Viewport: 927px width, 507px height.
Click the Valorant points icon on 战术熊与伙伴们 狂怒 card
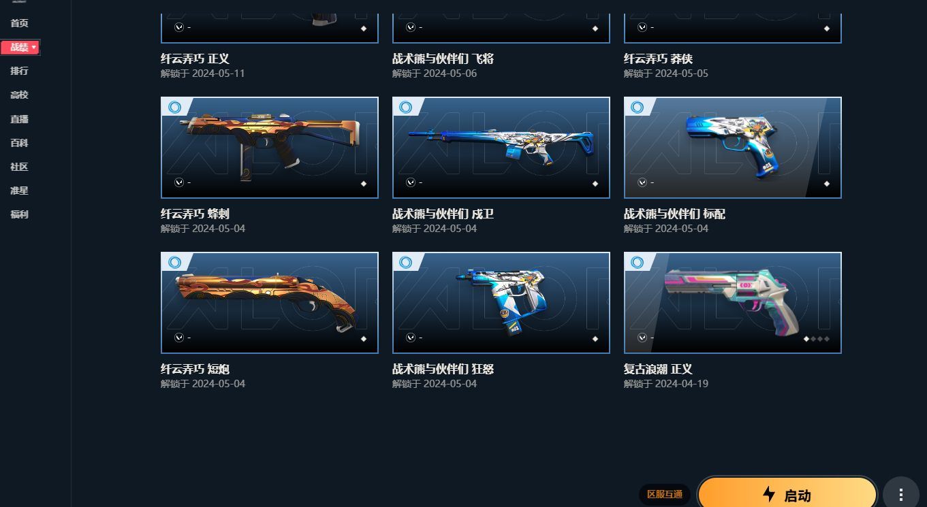point(411,338)
